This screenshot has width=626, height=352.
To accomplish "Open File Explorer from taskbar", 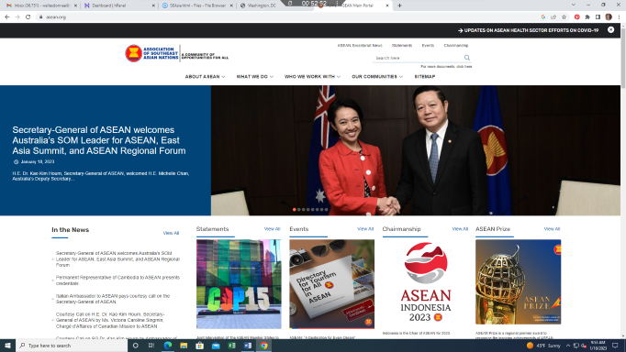I will tap(184, 346).
